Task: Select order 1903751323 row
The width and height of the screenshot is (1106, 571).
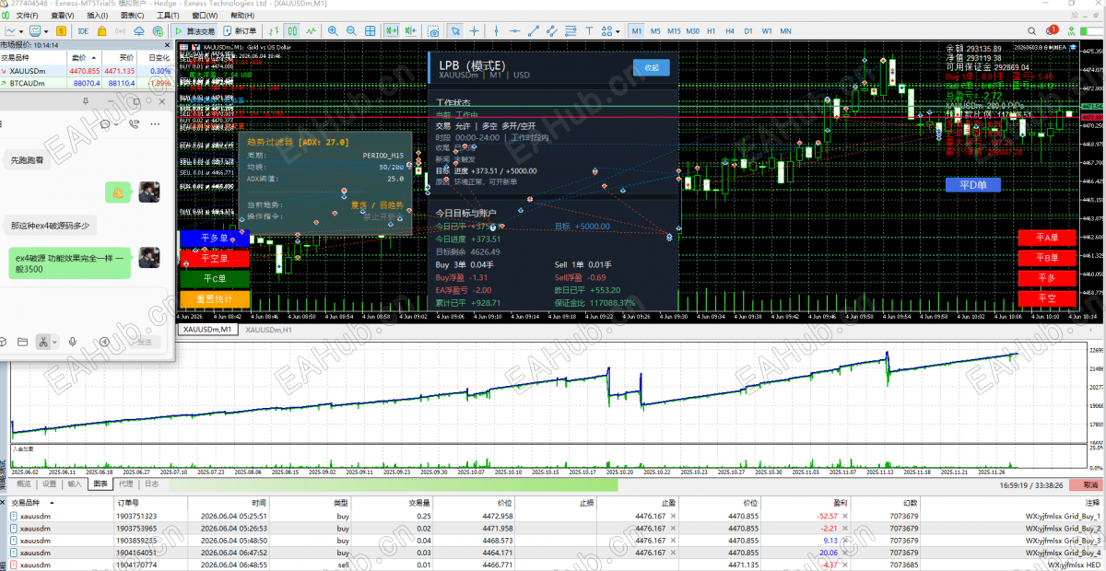Action: pos(553,516)
